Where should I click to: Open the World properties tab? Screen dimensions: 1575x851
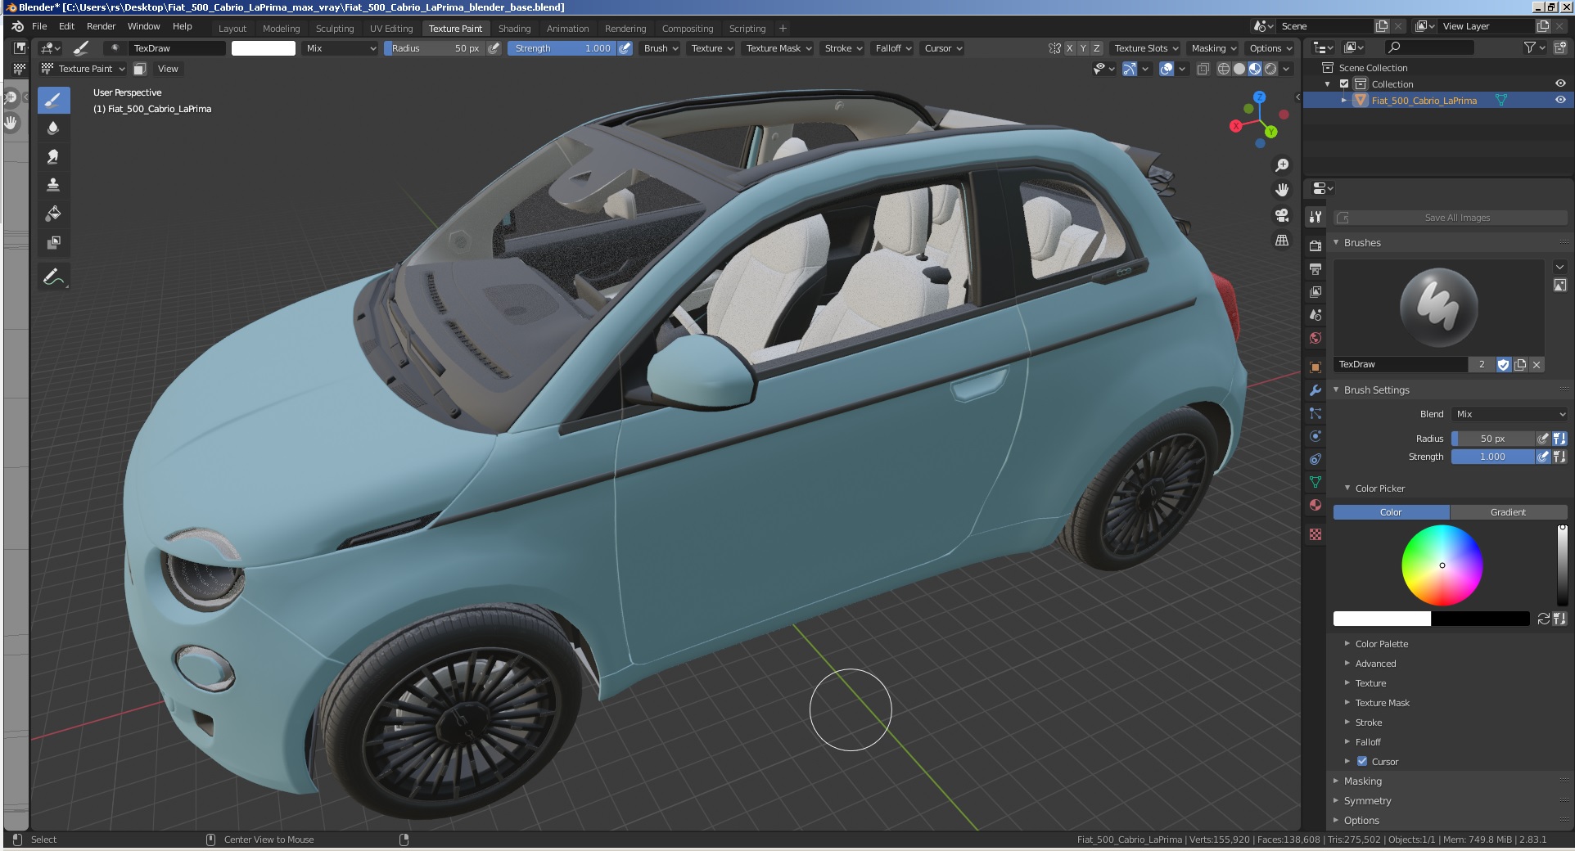pos(1316,337)
